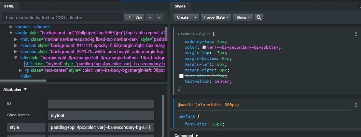Expand the head element node
This screenshot has width=361, height=137.
[11, 27]
